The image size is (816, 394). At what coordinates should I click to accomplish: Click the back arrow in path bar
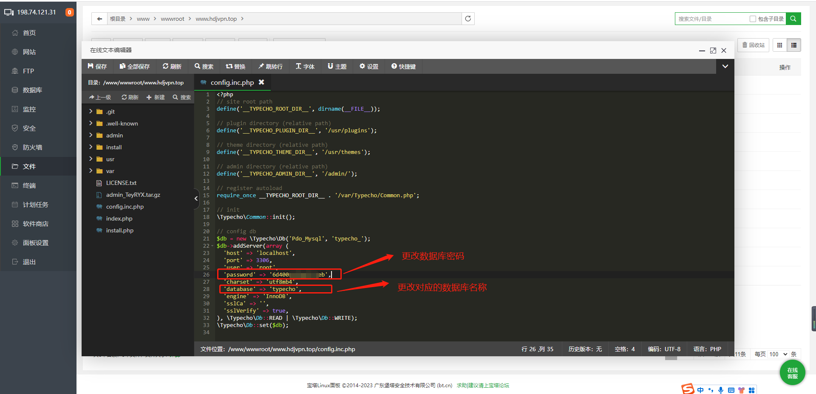[99, 19]
